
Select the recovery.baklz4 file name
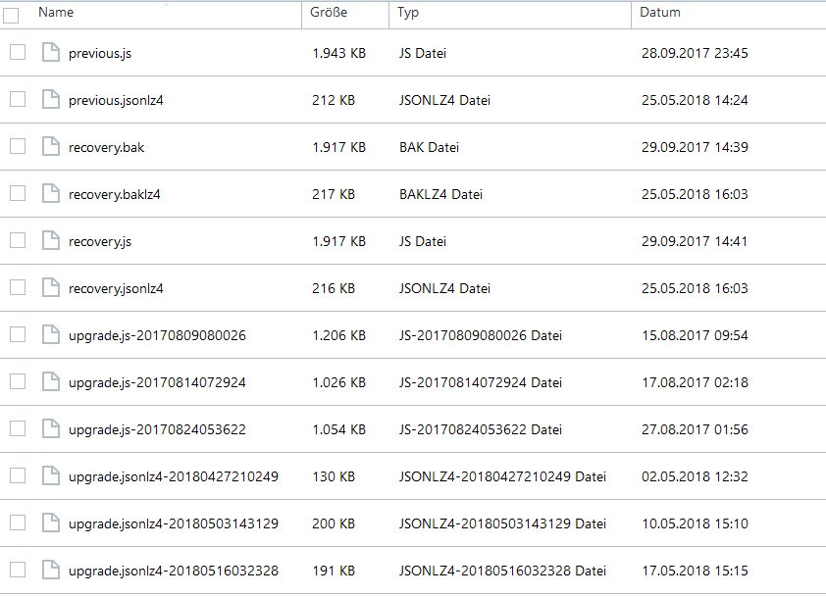tap(115, 194)
